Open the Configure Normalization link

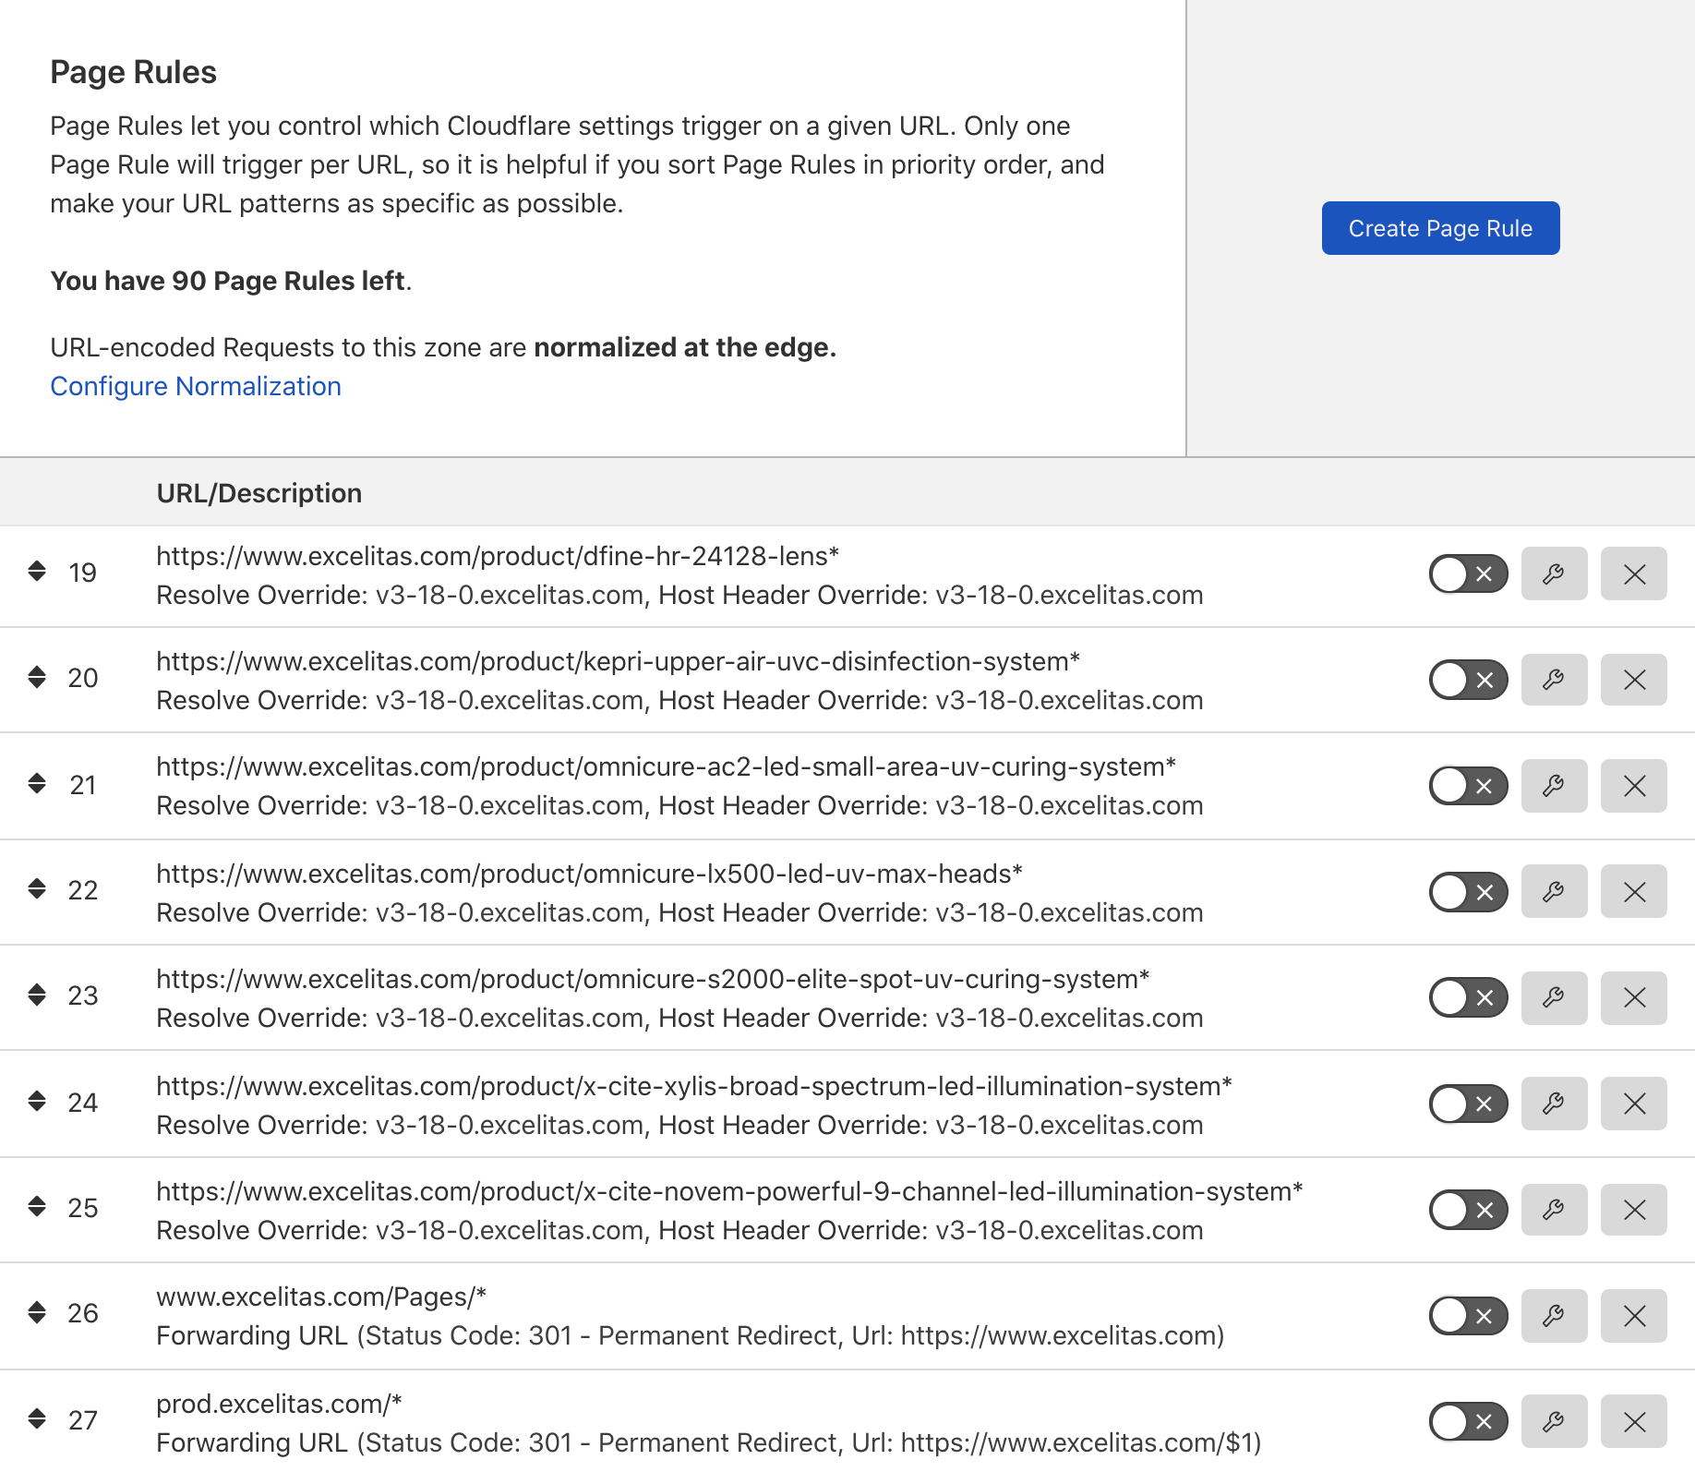tap(196, 386)
